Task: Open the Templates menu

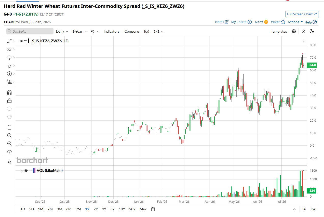Action: pos(279,31)
